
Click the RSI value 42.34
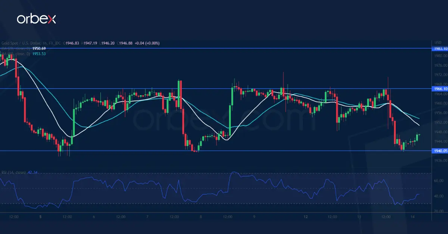[32, 172]
